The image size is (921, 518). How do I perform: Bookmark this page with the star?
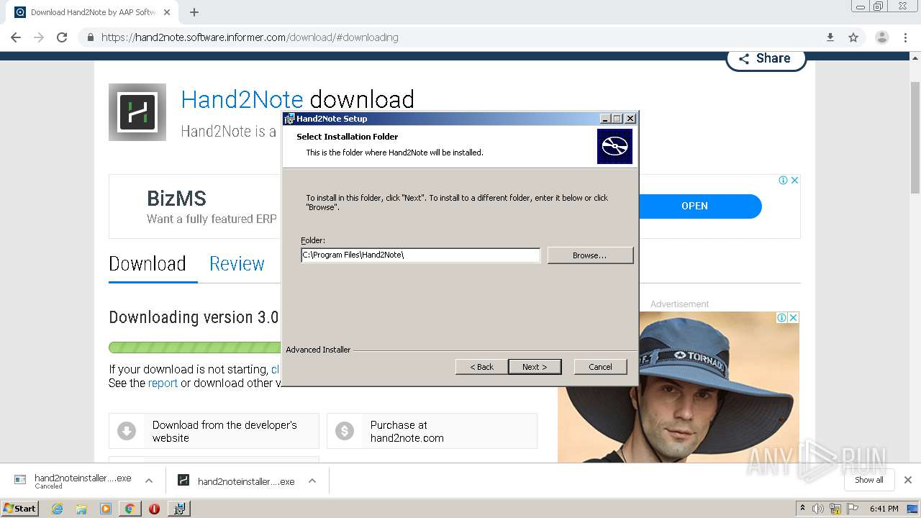[853, 37]
